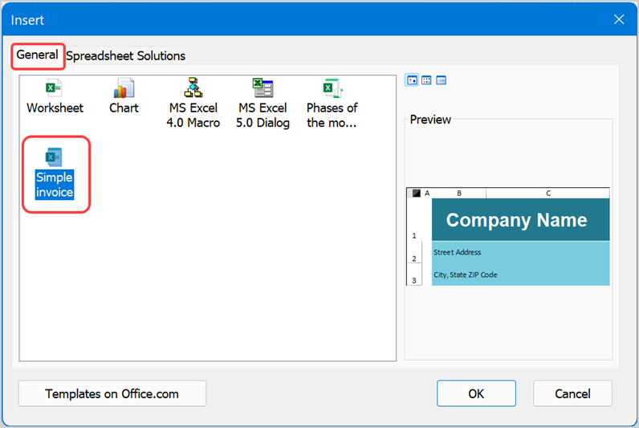This screenshot has height=428, width=639.
Task: Switch to Large Icons view
Action: tap(412, 80)
